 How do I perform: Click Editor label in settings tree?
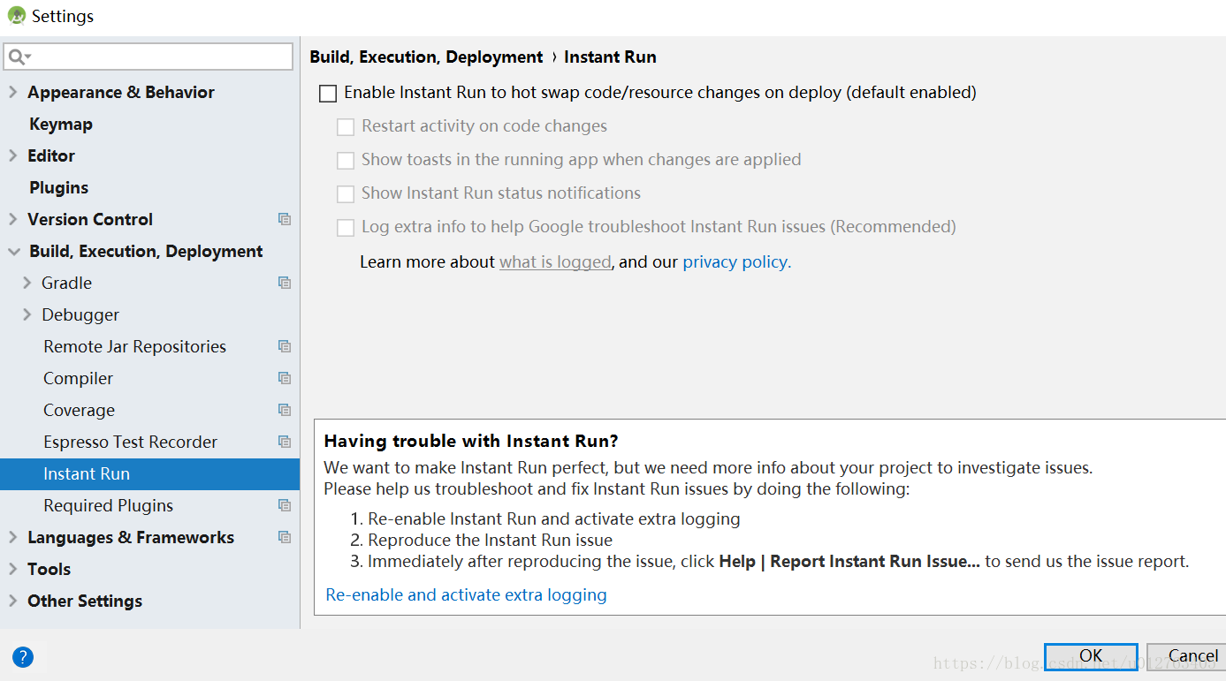51,155
